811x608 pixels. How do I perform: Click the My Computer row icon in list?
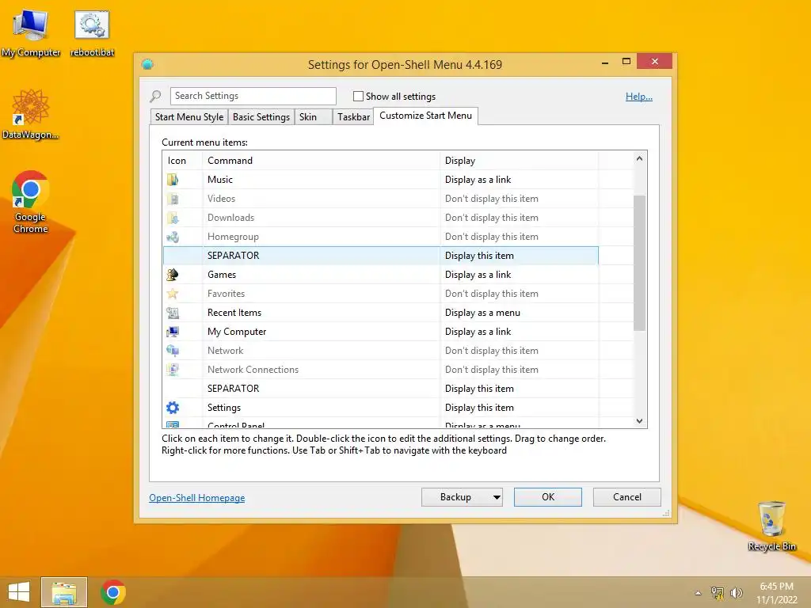click(173, 332)
